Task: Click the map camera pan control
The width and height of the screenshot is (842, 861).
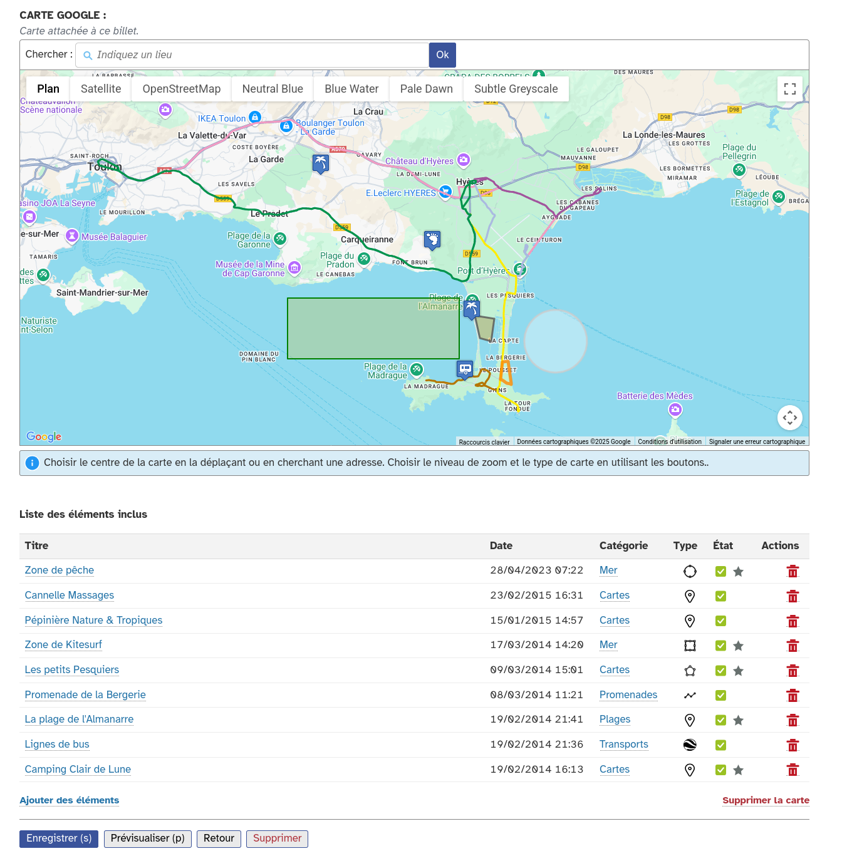Action: [x=789, y=418]
